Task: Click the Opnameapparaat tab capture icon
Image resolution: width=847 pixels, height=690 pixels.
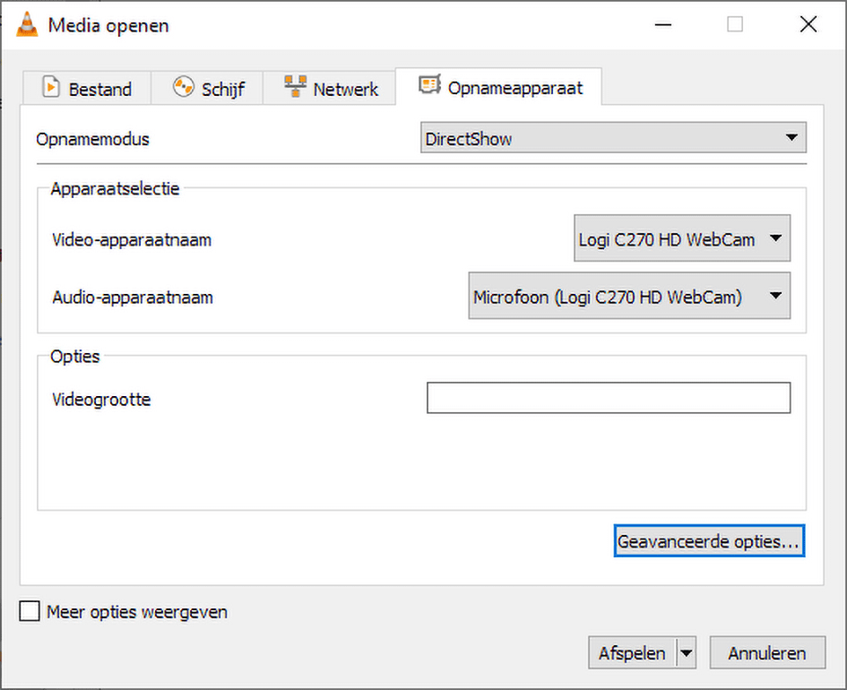Action: tap(429, 86)
